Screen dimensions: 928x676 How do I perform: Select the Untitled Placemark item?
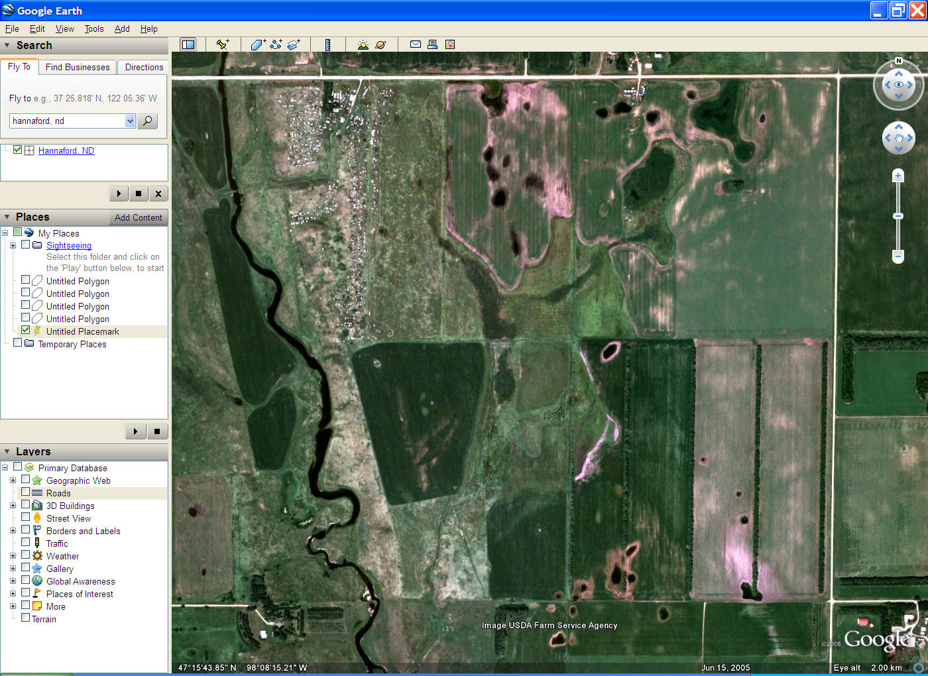pos(83,331)
